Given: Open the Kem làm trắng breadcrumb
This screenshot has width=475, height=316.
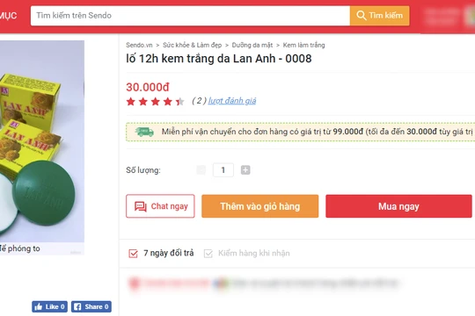Looking at the screenshot, I should [303, 45].
